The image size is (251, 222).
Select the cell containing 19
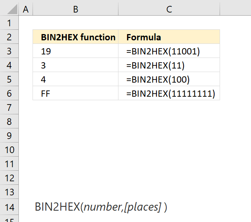(x=76, y=51)
